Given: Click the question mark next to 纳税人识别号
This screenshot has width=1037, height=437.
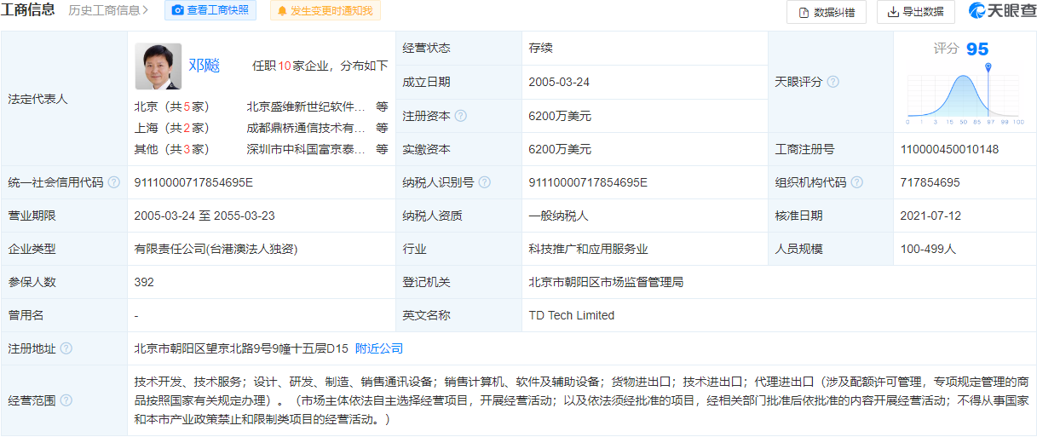Looking at the screenshot, I should 485,182.
